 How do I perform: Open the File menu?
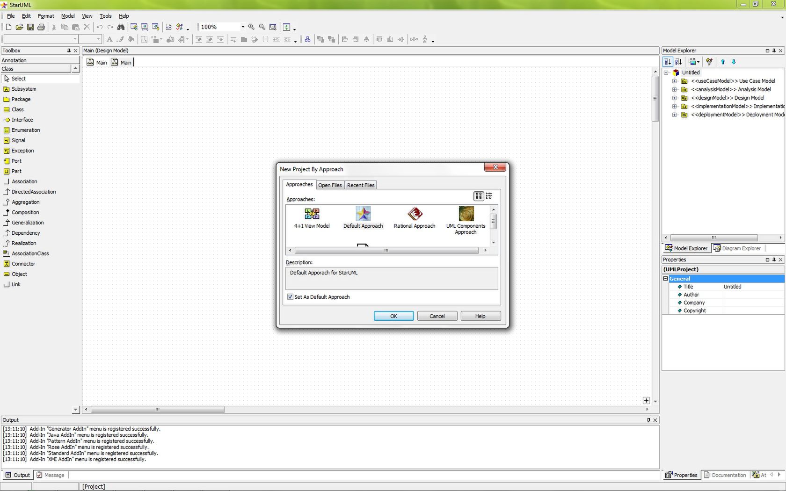(11, 16)
